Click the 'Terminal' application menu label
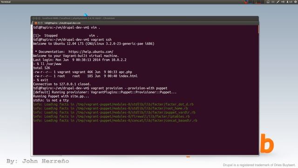Viewport: 298px width, 168px height. click(6, 2)
